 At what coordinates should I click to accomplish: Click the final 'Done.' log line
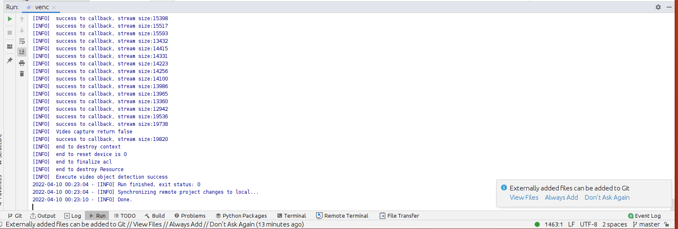tap(82, 200)
